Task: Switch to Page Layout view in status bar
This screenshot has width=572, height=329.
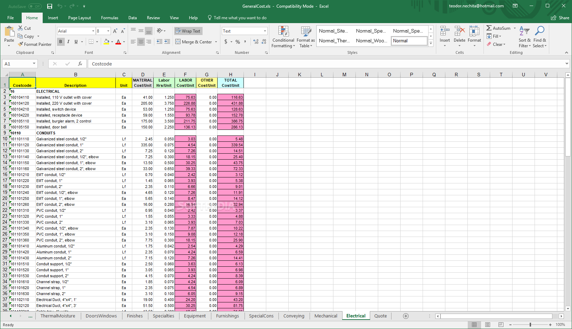Action: click(488, 325)
